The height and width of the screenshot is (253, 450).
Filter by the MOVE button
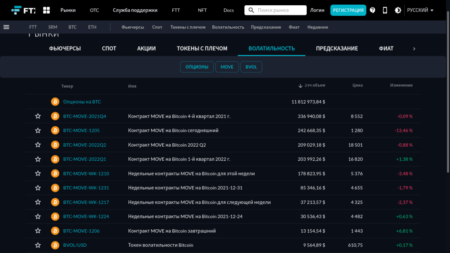[x=227, y=67]
